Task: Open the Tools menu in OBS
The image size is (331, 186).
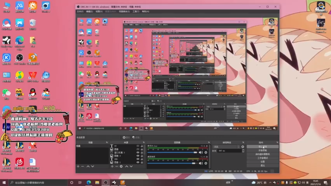Action: tap(136, 12)
